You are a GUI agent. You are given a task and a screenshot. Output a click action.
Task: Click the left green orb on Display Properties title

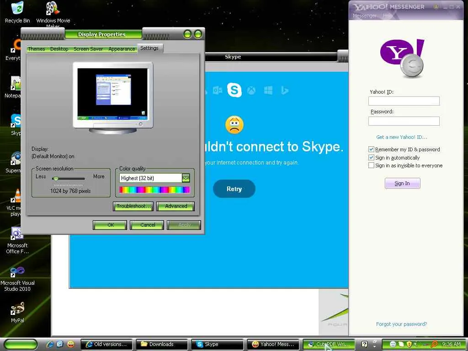pos(187,34)
